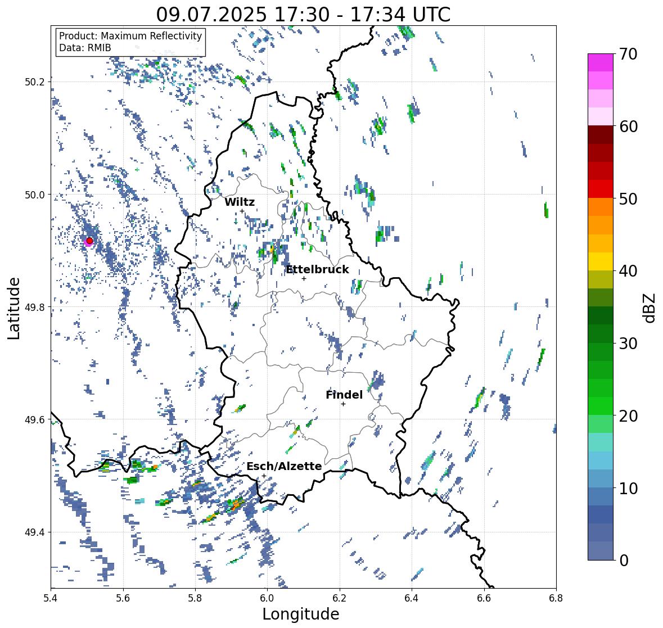
Task: Click the longitude tick label 5.8
Action: coord(195,598)
